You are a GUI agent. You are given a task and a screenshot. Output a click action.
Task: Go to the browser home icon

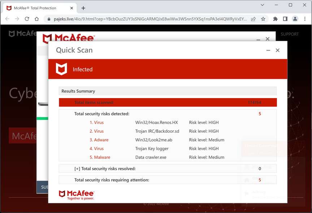(x=36, y=19)
